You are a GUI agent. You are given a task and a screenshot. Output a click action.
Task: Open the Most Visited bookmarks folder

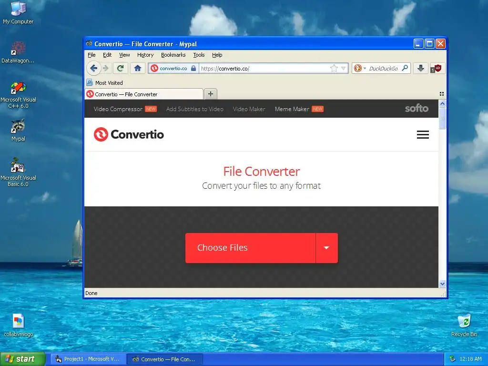click(104, 83)
